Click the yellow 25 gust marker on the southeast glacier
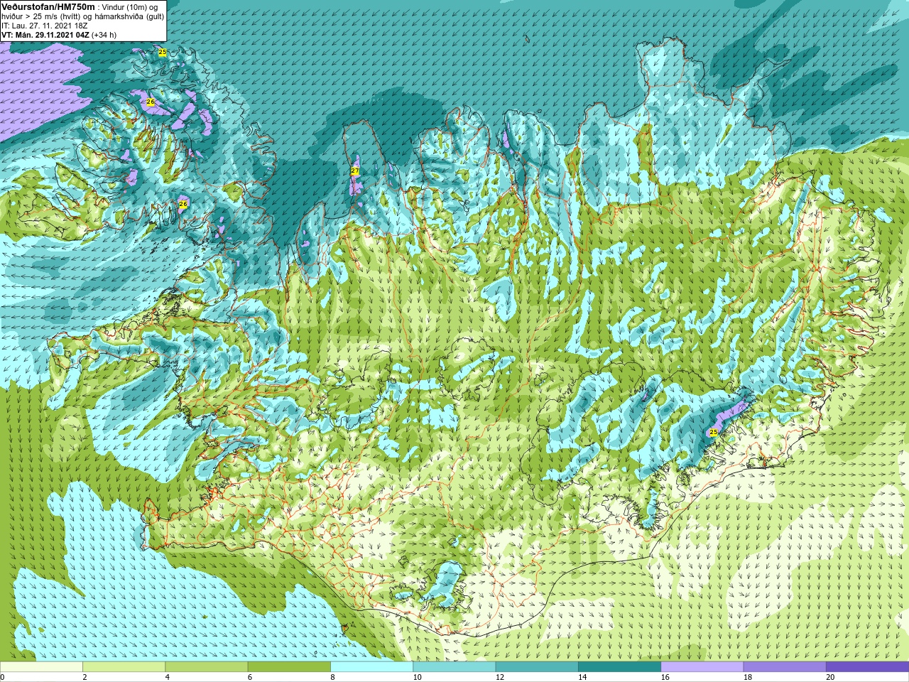 click(x=714, y=432)
